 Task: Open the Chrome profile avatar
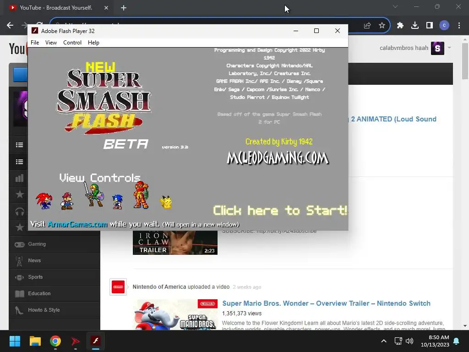[x=444, y=26]
